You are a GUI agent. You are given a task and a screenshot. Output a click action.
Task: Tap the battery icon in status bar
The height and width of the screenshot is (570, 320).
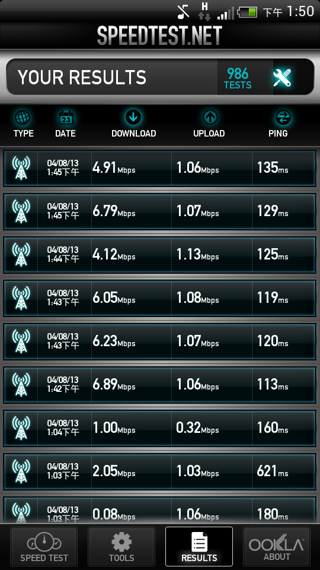coord(248,12)
